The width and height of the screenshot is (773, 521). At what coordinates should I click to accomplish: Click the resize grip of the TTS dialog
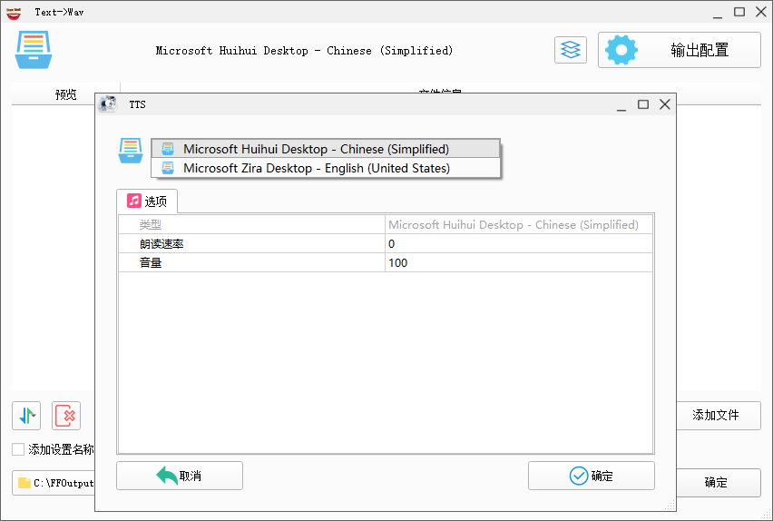tap(670, 506)
